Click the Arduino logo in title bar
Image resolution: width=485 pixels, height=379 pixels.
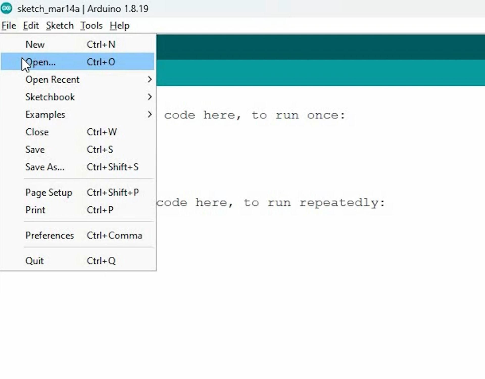point(6,8)
